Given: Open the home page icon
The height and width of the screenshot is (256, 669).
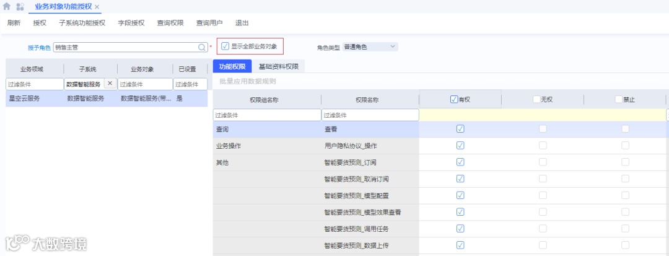Looking at the screenshot, I should 6,6.
